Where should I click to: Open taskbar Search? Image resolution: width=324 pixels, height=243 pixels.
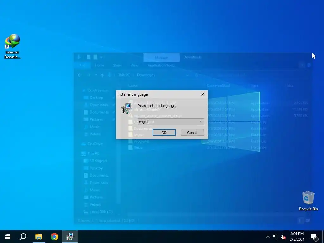(23, 237)
